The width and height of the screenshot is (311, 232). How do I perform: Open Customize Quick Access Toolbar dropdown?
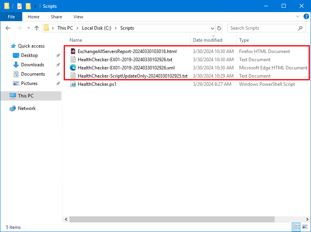tap(35, 7)
